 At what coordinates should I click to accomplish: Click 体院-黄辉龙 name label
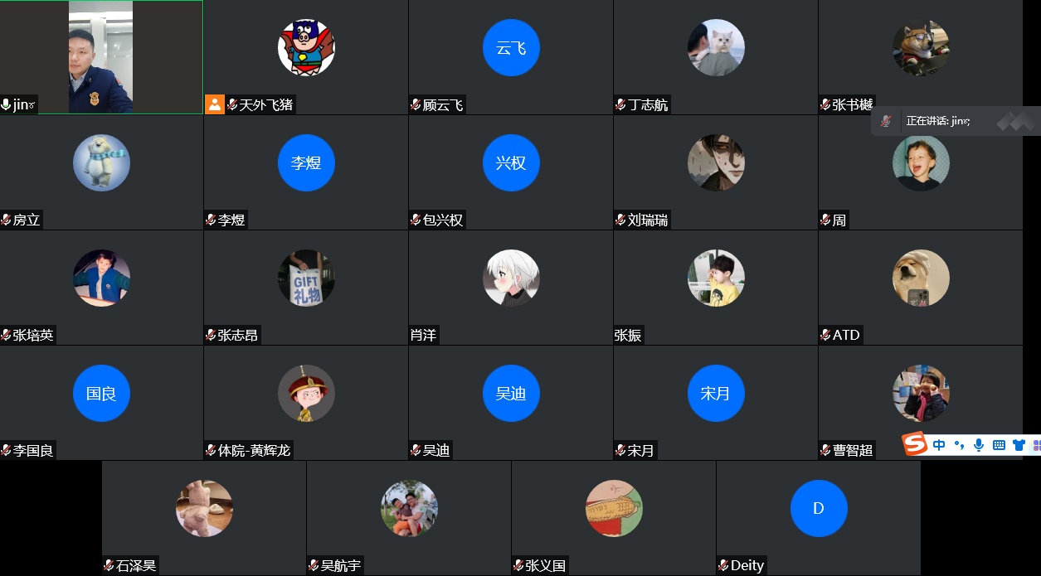click(x=254, y=450)
